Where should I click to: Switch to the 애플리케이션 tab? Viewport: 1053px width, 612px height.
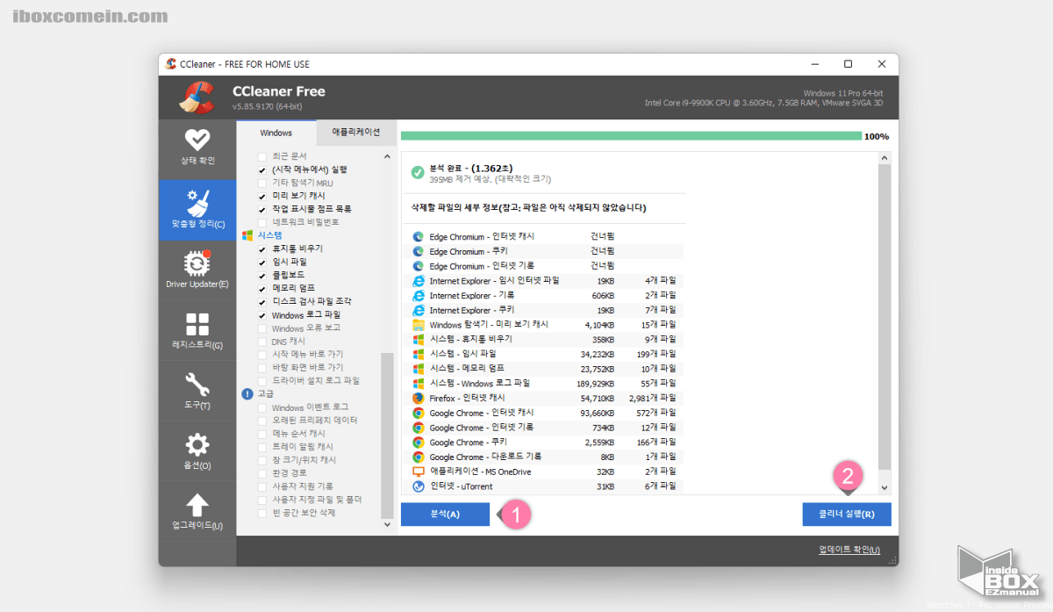click(357, 132)
